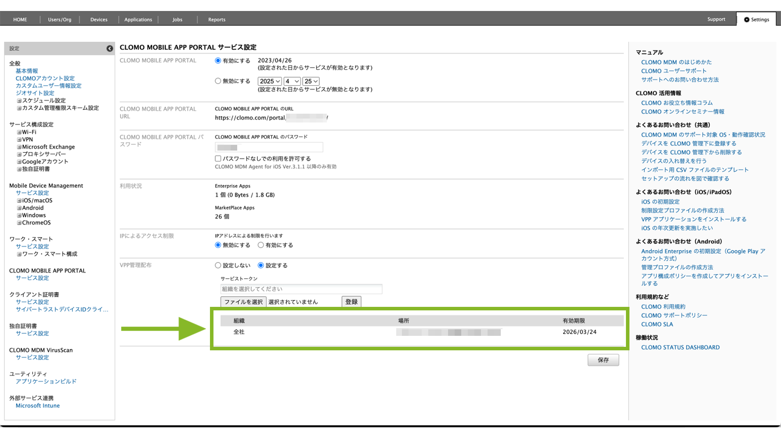Viewport: 781px width, 439px height.
Task: Open the アプリケーションビルド link
Action: 46,381
